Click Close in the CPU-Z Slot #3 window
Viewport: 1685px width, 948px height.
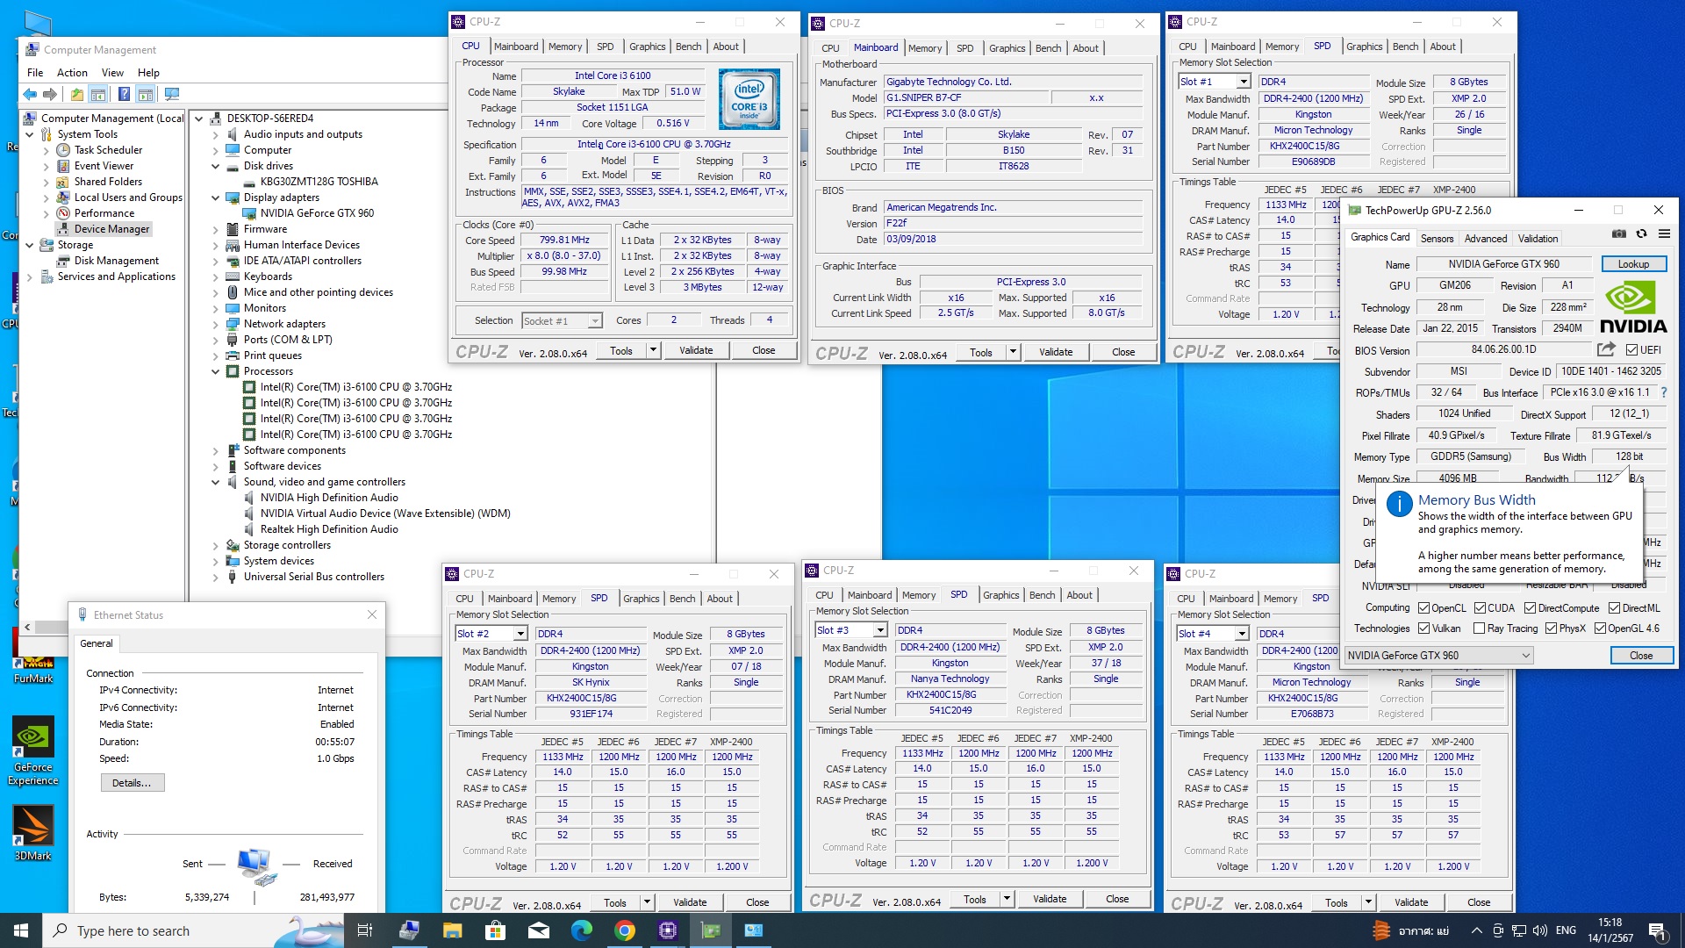[1117, 899]
